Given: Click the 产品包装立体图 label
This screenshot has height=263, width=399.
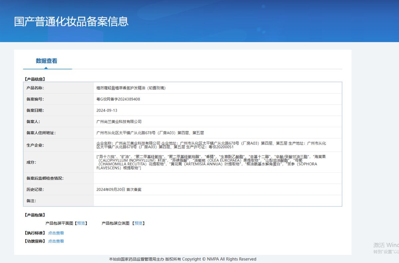Looking at the screenshot, I should pos(115,223).
